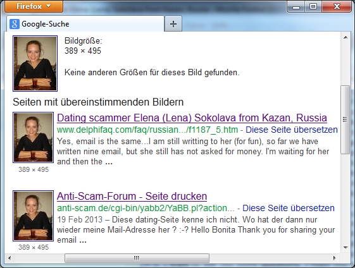Translate the anti-scam.de result via Diese Seite übersetzen
The image size is (355, 268).
[289, 208]
